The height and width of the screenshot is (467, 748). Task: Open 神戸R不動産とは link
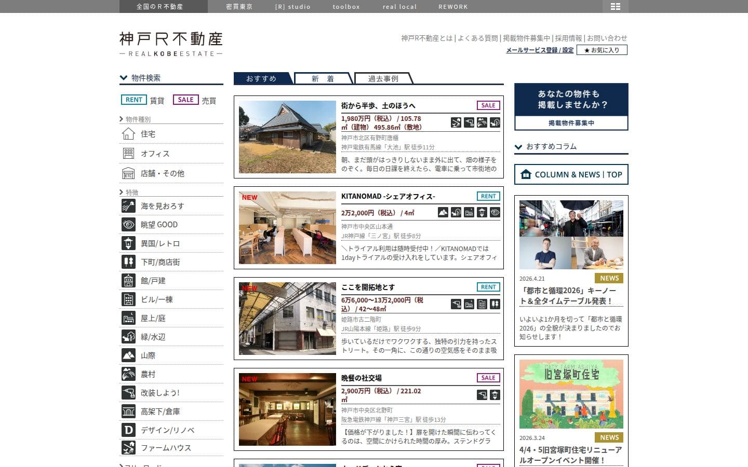tap(427, 38)
